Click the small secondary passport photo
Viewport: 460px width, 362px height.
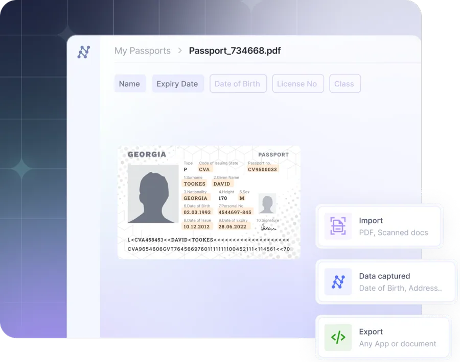point(267,203)
